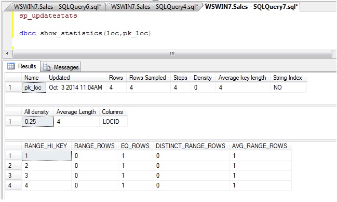Select the SQLQuery7.sql tab
The height and width of the screenshot is (202, 337).
(251, 6)
